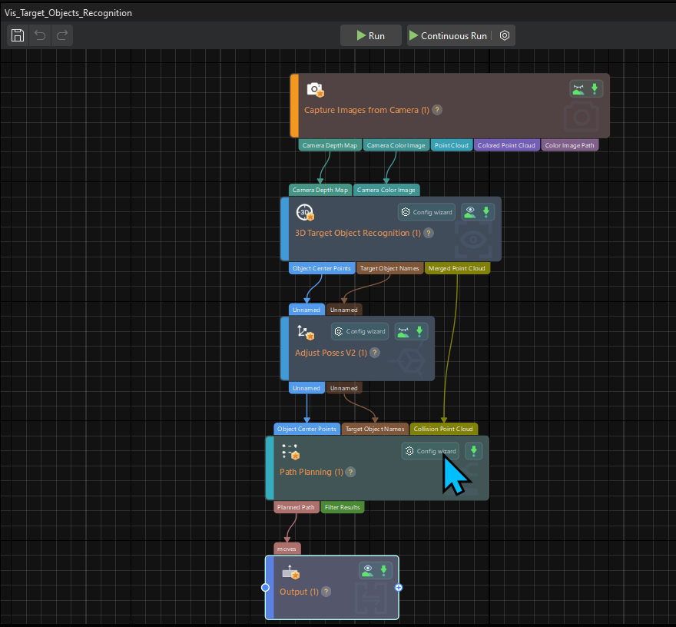Select the Colored Point Cloud output port

(506, 145)
